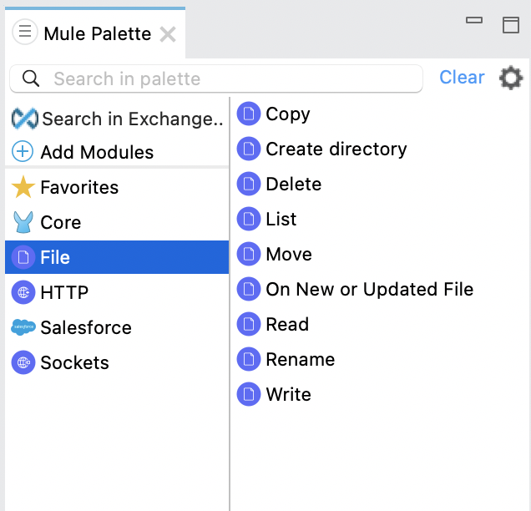Select the Core module

pos(117,222)
